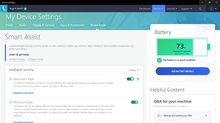Click the green battery condition checkmark icon
This screenshot has height=123, width=220.
(x=159, y=60)
